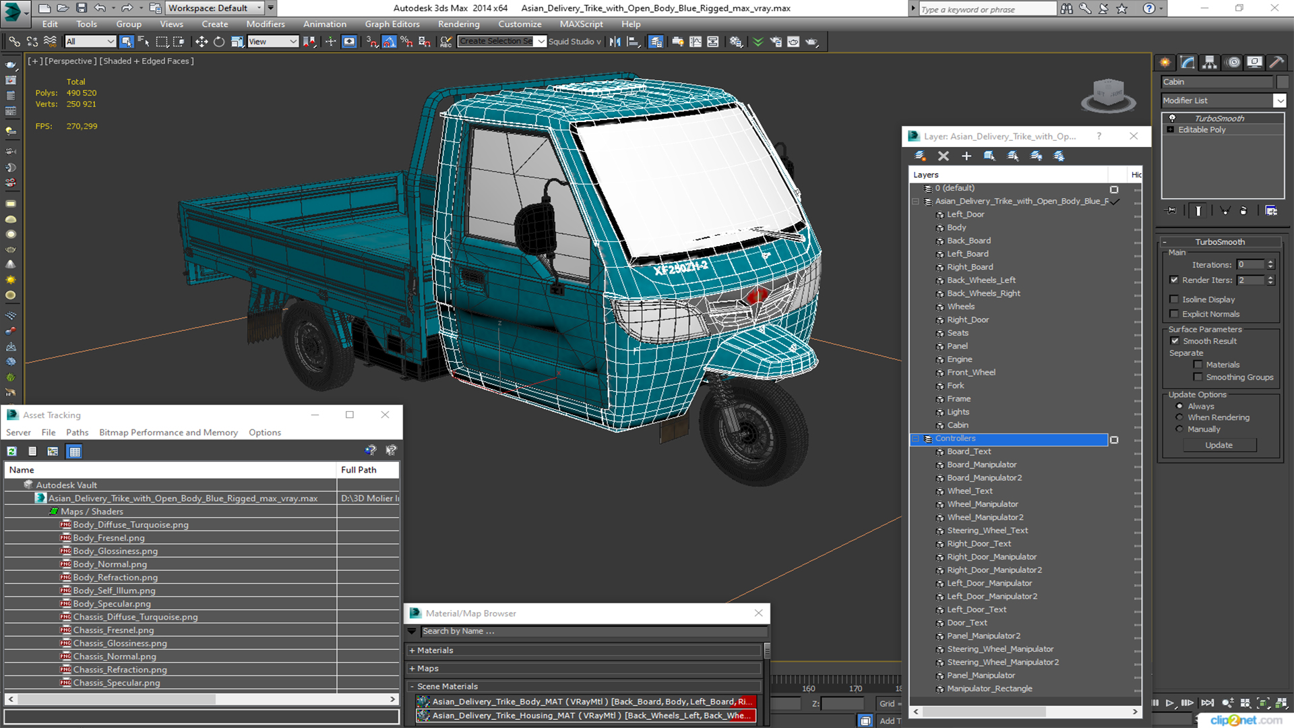Image resolution: width=1294 pixels, height=728 pixels.
Task: Click the Select by Name icon
Action: click(x=144, y=42)
